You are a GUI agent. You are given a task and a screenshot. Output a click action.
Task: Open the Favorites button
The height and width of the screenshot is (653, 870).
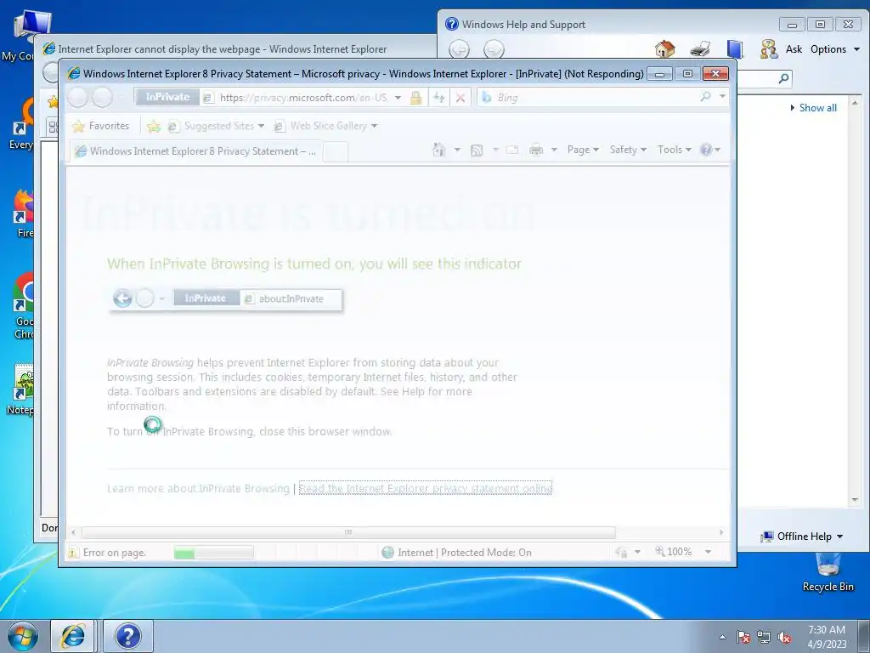click(100, 126)
